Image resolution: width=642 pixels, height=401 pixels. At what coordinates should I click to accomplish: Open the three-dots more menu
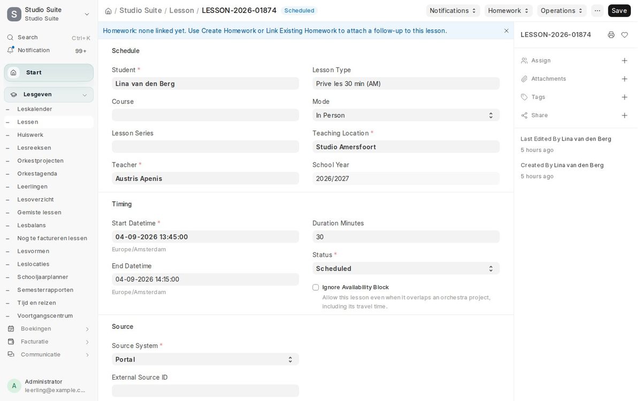(x=597, y=11)
